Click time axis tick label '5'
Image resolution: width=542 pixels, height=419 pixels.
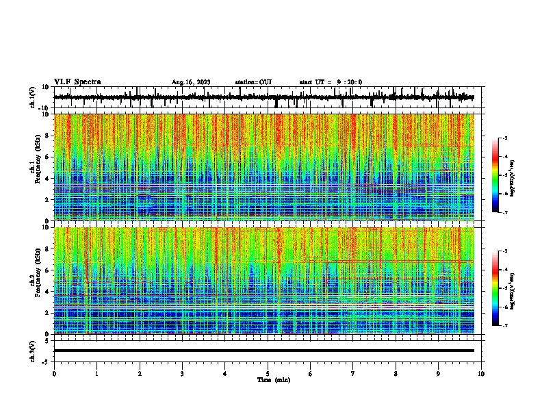point(268,374)
